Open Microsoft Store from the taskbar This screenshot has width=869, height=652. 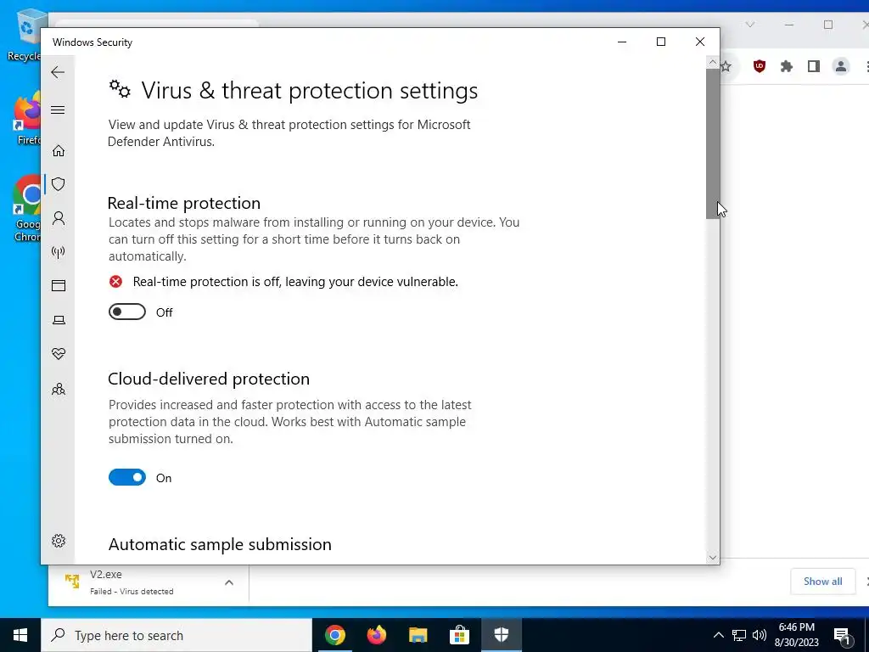(459, 635)
